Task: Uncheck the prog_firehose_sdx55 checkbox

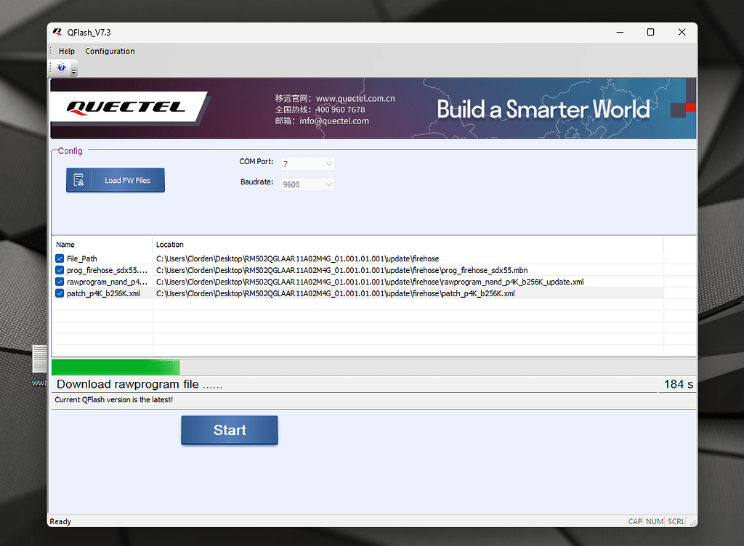Action: (x=59, y=270)
